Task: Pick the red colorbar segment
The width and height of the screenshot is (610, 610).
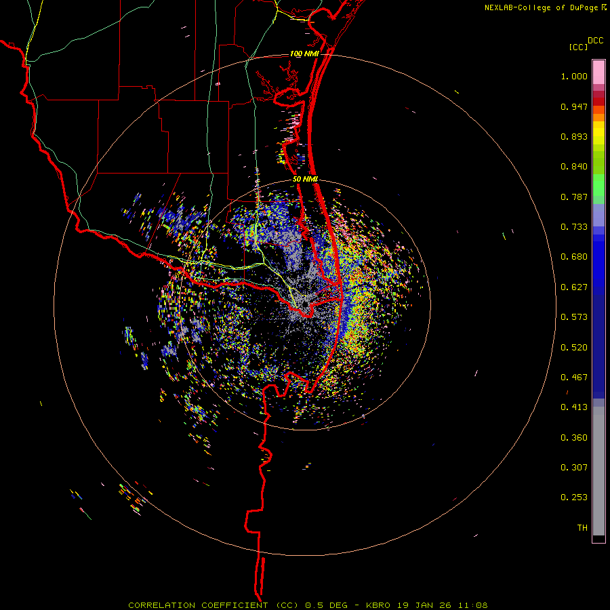Action: tap(598, 102)
